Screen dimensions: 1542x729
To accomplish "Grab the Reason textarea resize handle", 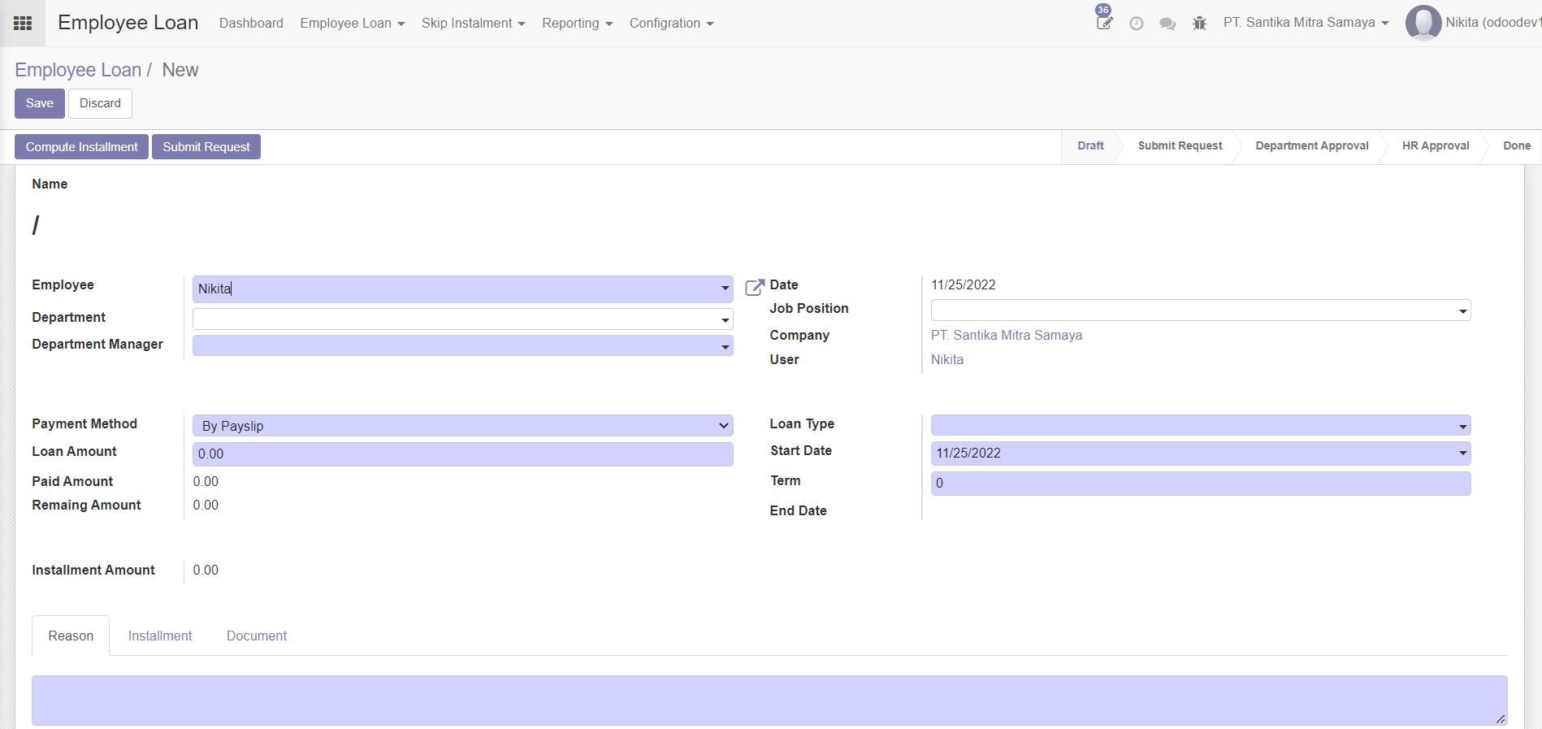I will (1500, 718).
